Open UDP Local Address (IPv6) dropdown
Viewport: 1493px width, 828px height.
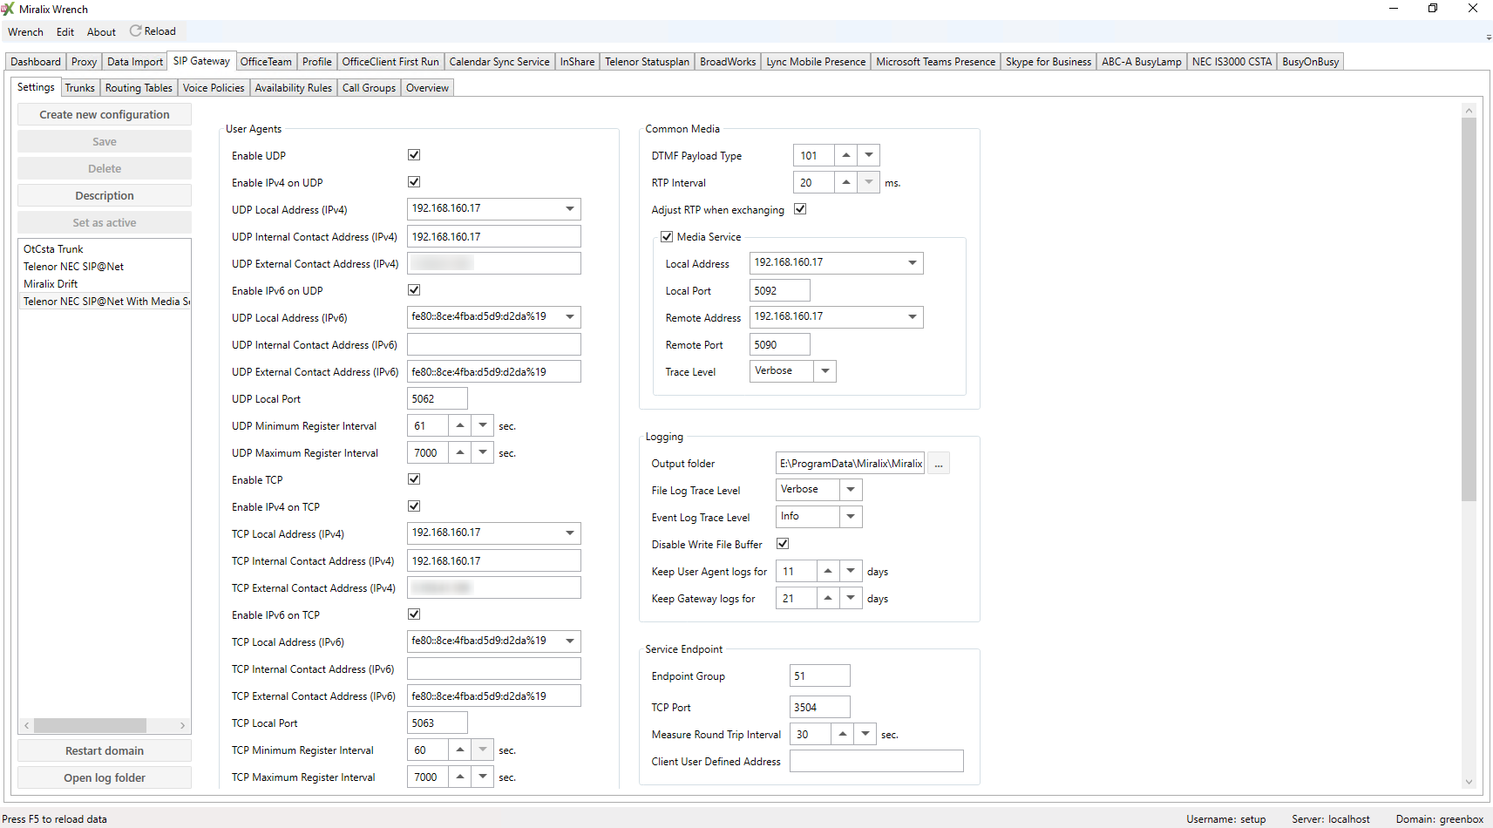(570, 317)
